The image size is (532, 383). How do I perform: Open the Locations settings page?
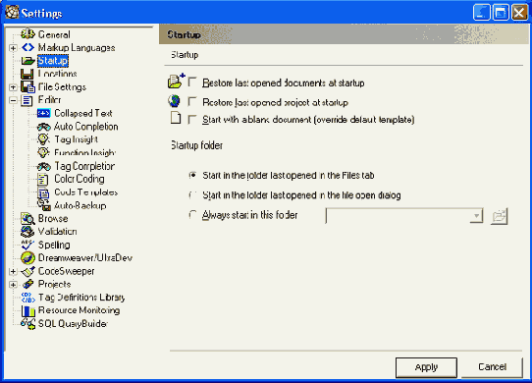click(57, 74)
